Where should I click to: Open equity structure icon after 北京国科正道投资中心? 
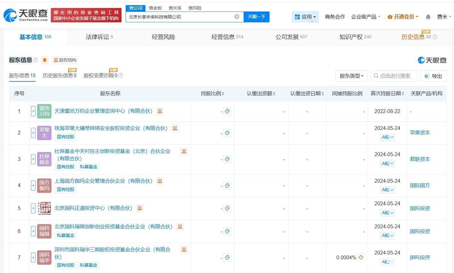pos(140,208)
